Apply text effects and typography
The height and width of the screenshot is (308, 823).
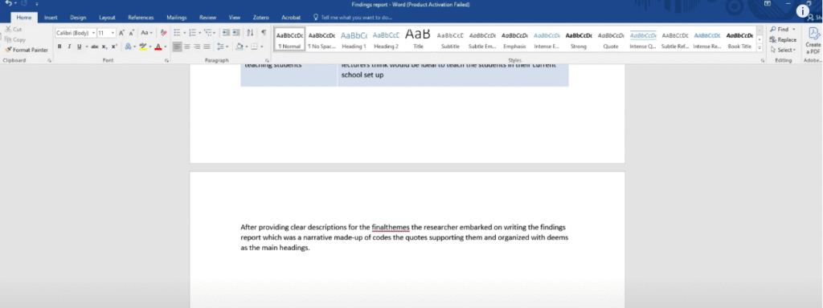[128, 47]
